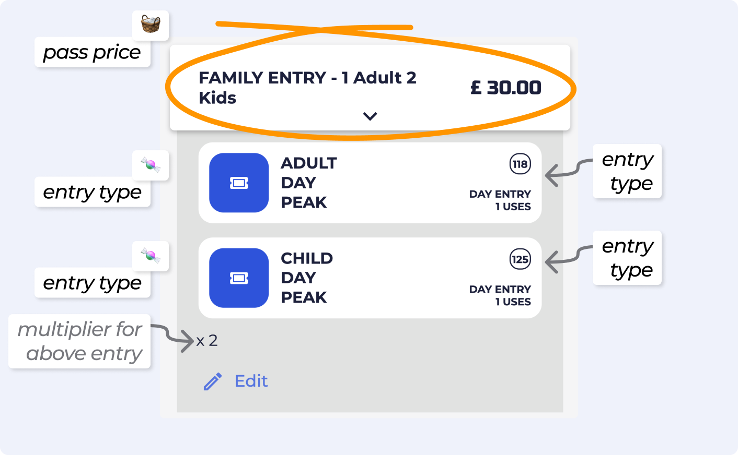Click the entry type label pointing at the Adult card
The width and height of the screenshot is (738, 455).
coord(627,171)
